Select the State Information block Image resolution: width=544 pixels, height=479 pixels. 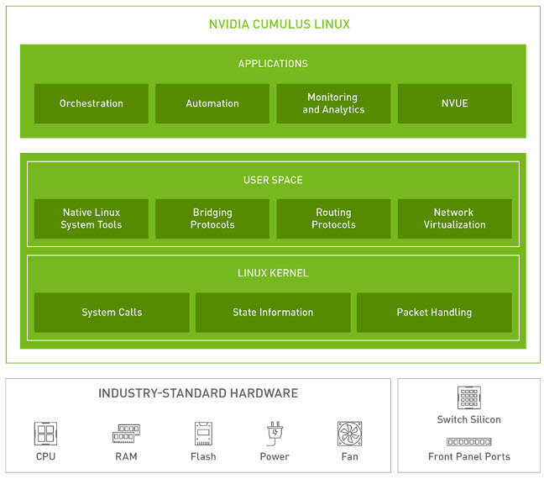click(273, 313)
